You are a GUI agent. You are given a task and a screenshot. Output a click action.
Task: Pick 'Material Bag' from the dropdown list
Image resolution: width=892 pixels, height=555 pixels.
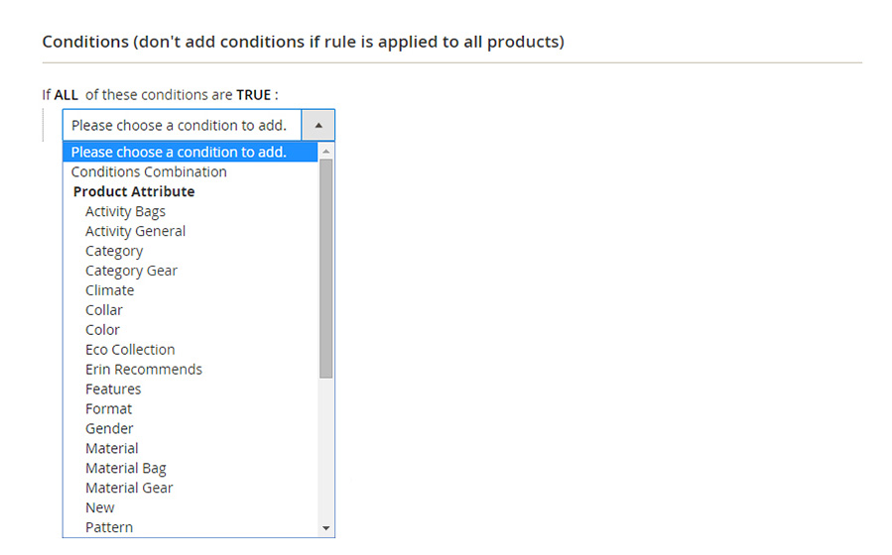126,469
